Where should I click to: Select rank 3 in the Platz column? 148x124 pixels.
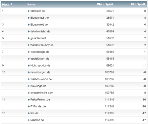pos(3,25)
